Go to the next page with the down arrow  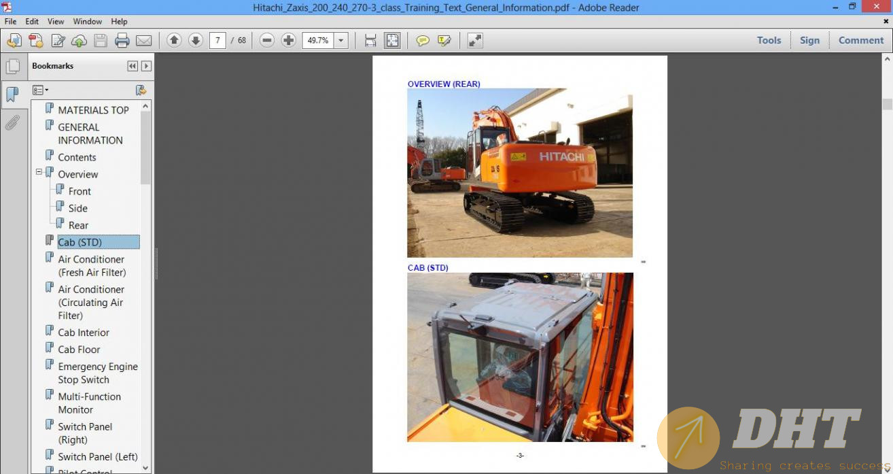tap(196, 40)
